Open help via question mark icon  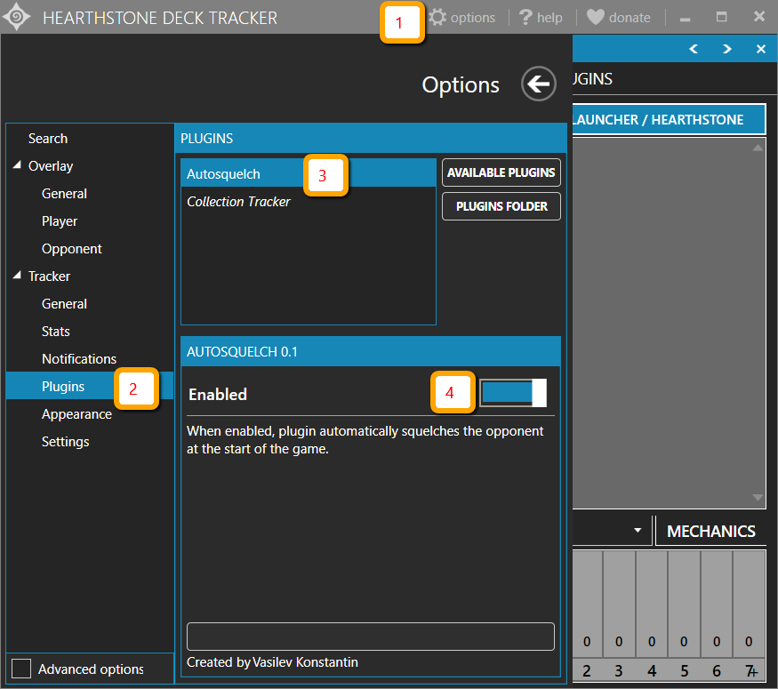tap(525, 18)
